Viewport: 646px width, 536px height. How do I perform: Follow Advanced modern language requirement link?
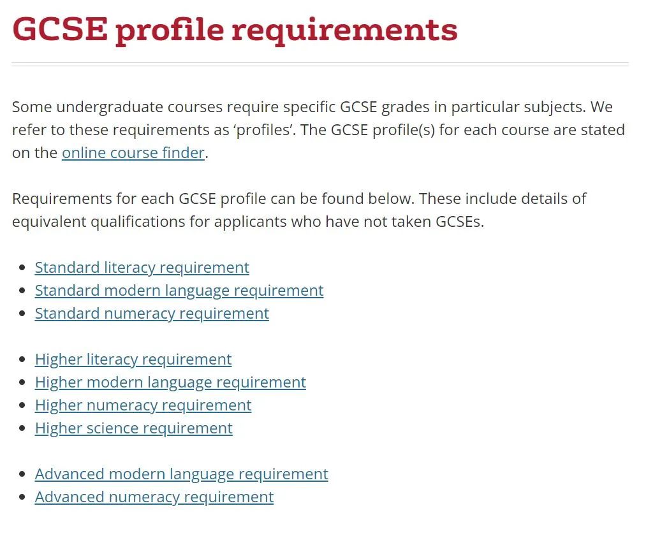tap(181, 474)
